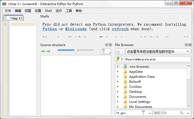Screen dimensions: 194x119
Task: Expand the AppData folder
Action: [x=118, y=72]
